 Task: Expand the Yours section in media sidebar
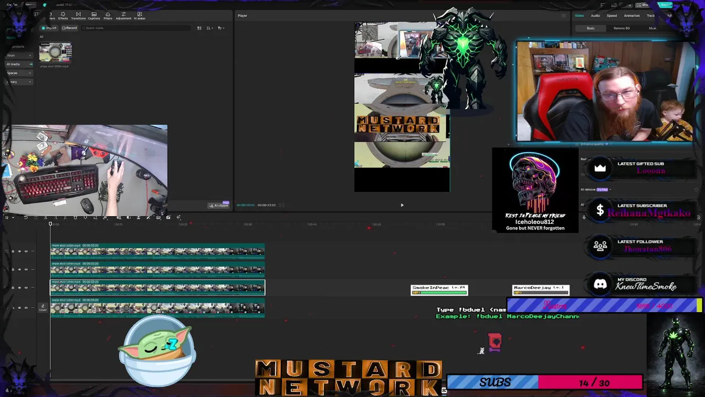(x=19, y=55)
